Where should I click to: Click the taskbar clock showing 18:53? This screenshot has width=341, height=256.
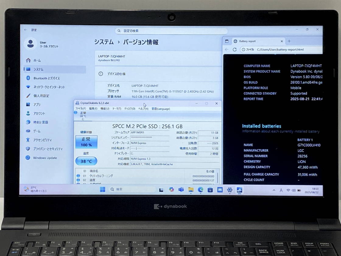click(x=312, y=190)
